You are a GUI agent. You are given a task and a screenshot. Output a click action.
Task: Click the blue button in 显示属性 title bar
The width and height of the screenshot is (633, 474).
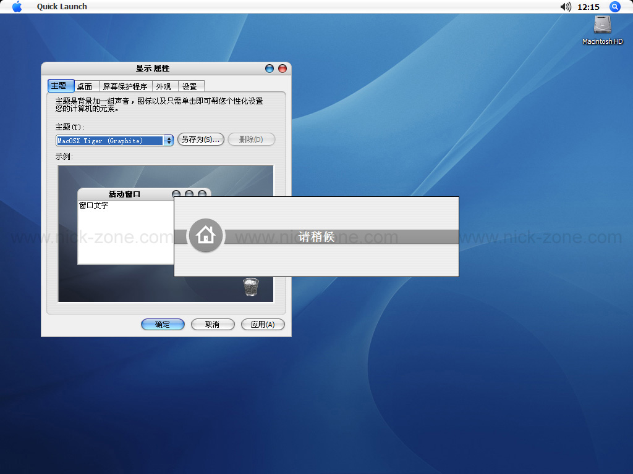click(270, 69)
